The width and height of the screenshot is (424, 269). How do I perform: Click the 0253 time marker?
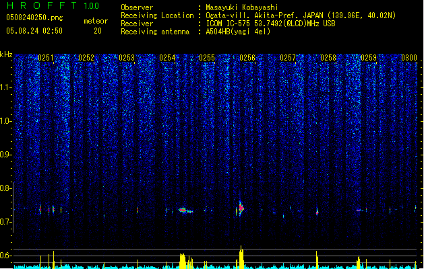click(127, 58)
